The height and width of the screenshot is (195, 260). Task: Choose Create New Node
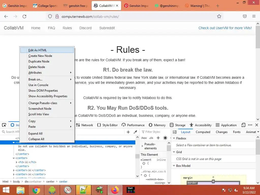pos(47,56)
